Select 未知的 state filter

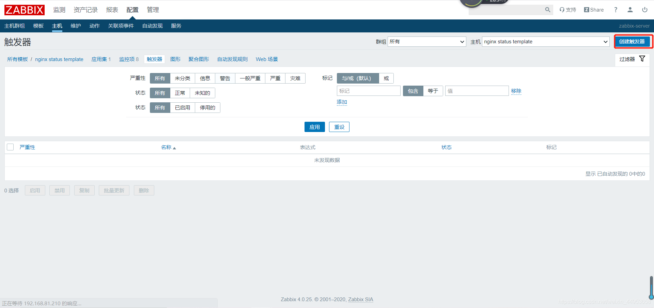coord(203,93)
